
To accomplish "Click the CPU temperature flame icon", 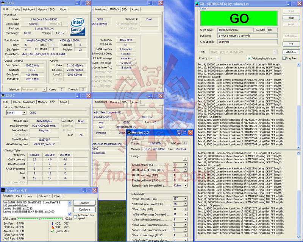I will pyautogui.click(x=53, y=227).
